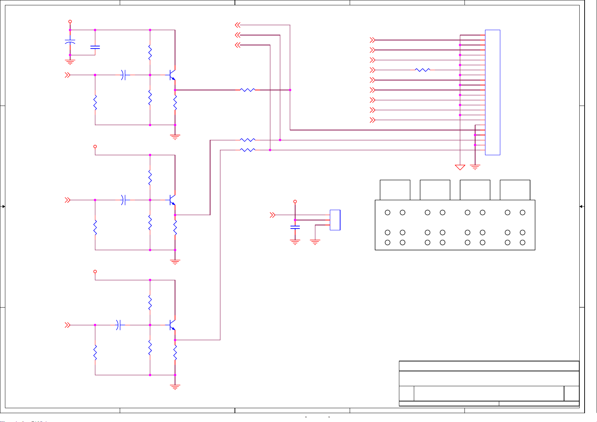Select coupling capacitor before the top transistor
Viewport: 597px width, 422px height.
click(123, 75)
